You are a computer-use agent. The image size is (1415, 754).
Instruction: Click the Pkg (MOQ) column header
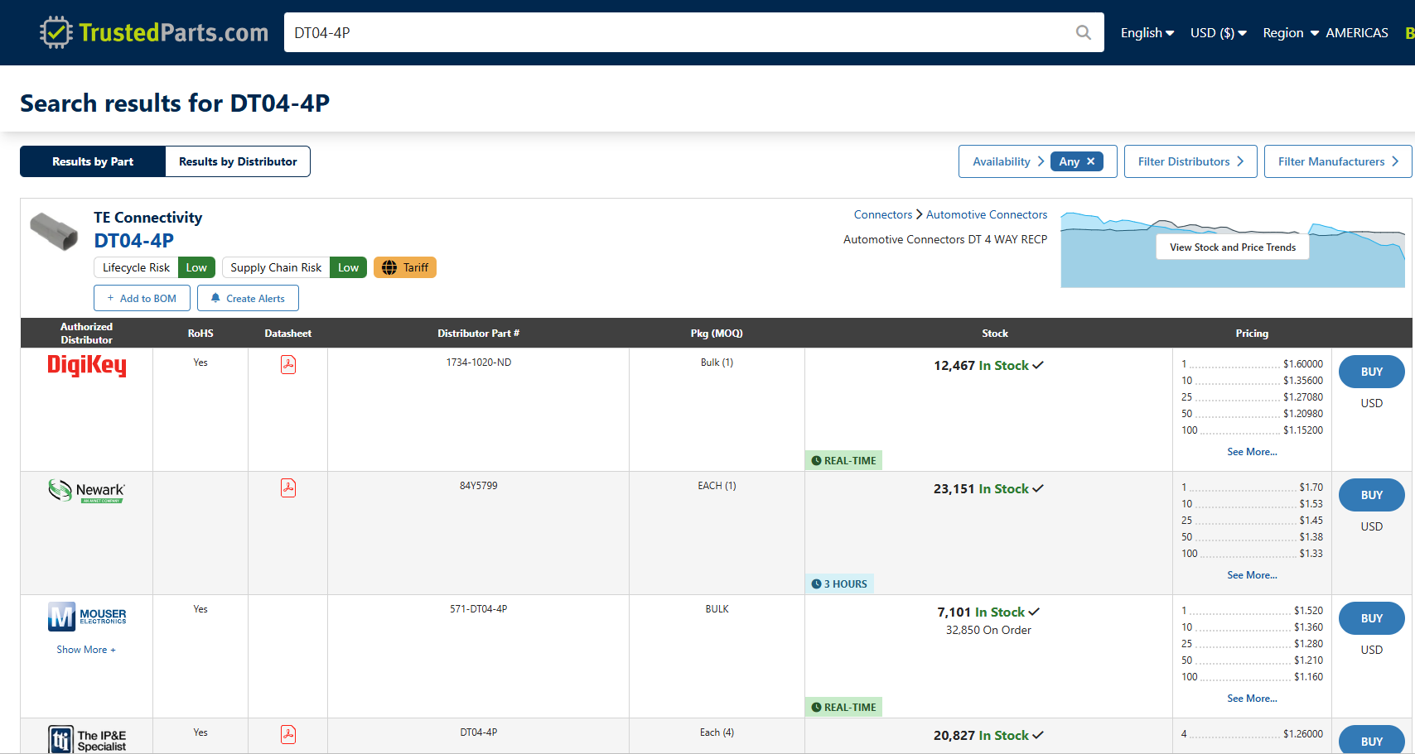(x=717, y=333)
